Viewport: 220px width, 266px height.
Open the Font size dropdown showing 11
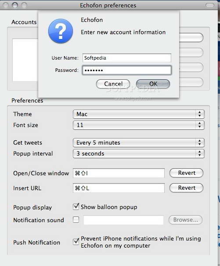139,125
